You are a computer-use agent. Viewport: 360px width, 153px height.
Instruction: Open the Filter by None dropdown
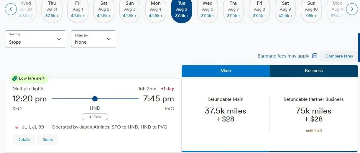93,39
